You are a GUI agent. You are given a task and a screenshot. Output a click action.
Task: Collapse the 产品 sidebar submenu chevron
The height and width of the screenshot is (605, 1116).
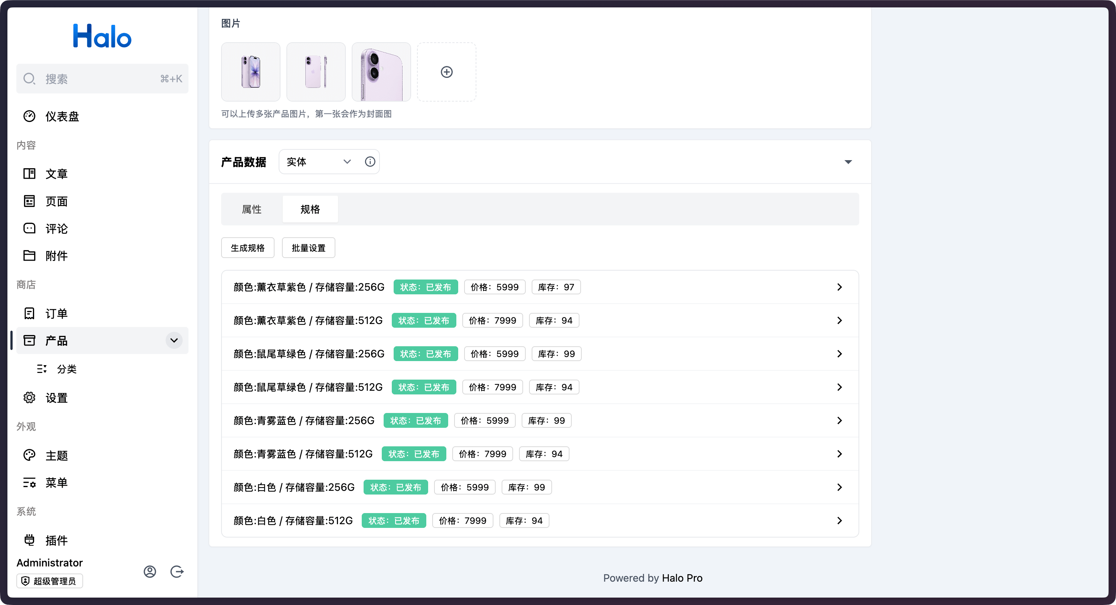(174, 340)
